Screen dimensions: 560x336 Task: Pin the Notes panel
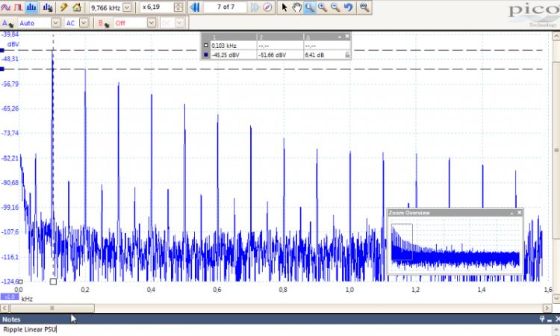[542, 319]
